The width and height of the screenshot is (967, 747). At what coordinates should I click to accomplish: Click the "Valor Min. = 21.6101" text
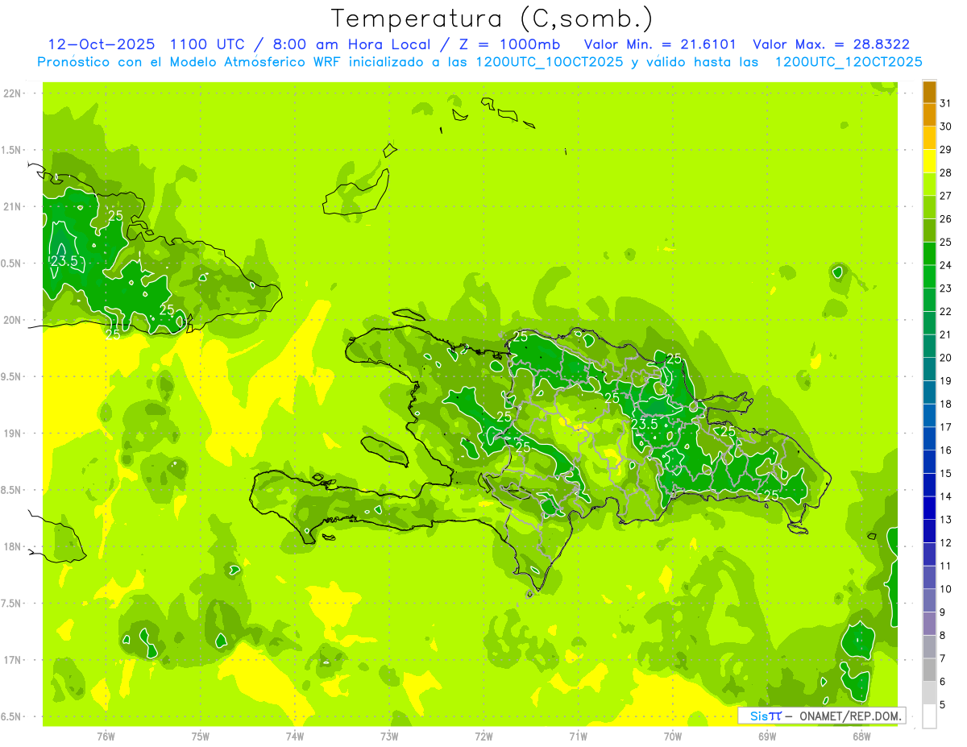(x=659, y=45)
